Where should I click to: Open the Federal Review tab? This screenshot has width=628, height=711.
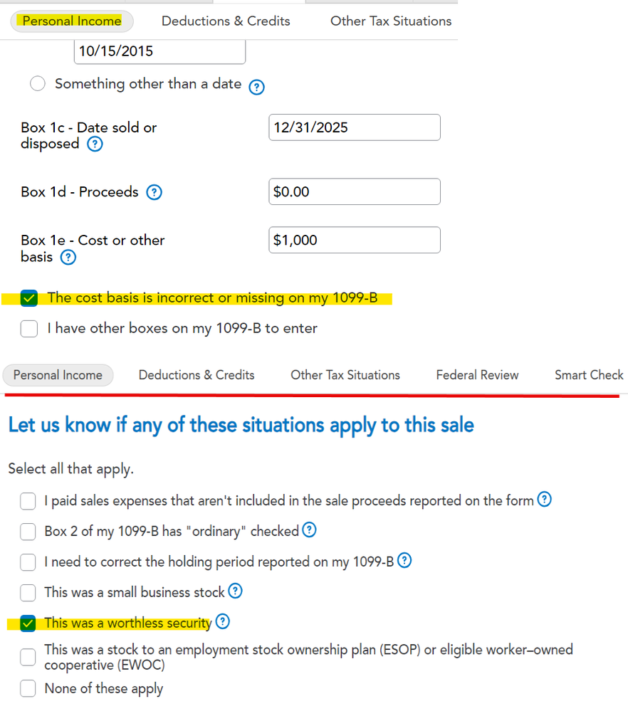pyautogui.click(x=477, y=374)
